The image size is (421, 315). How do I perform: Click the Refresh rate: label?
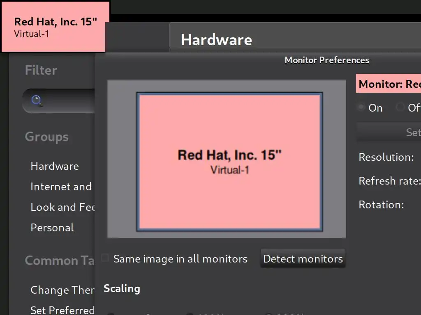click(390, 181)
